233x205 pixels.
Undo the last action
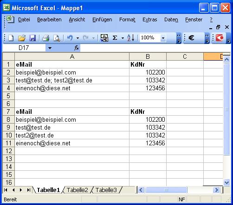point(70,38)
